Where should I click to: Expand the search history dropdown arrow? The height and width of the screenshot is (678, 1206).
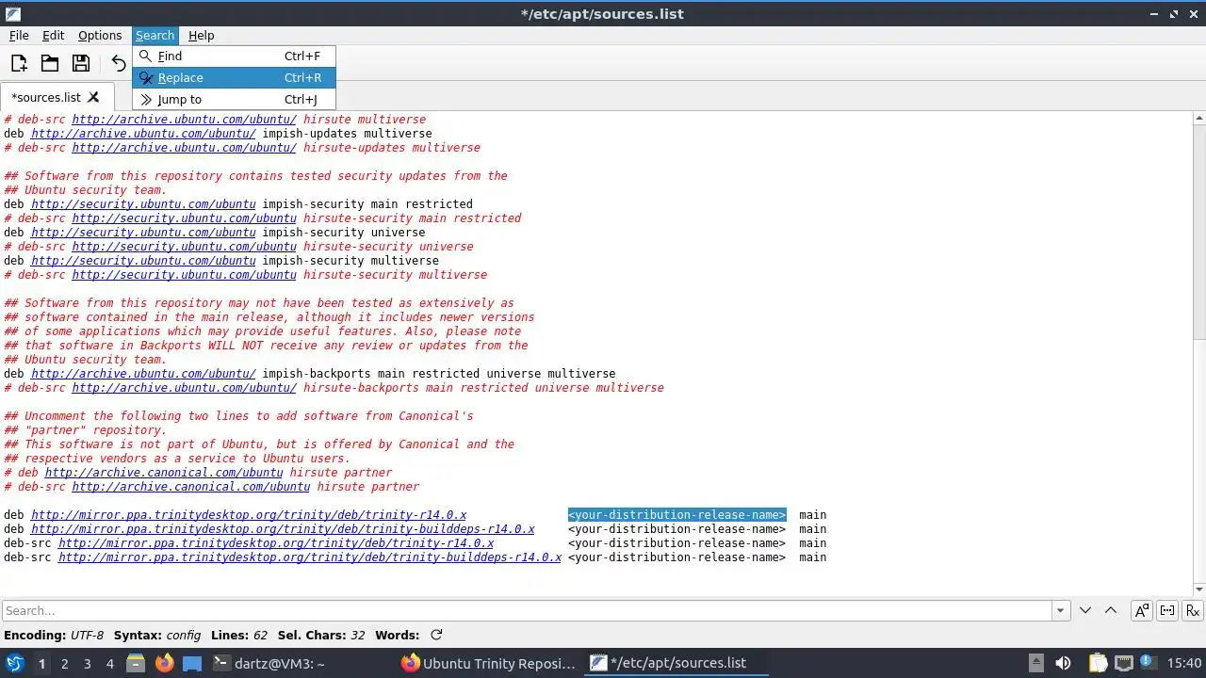click(1062, 610)
